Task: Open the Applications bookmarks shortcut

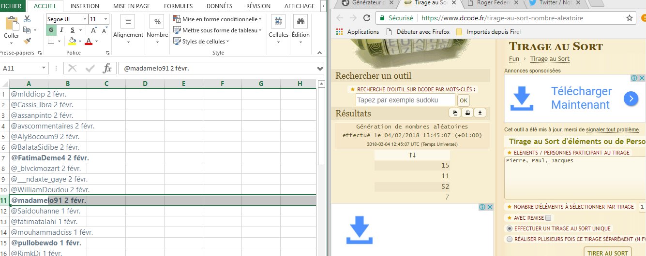Action: [x=358, y=32]
